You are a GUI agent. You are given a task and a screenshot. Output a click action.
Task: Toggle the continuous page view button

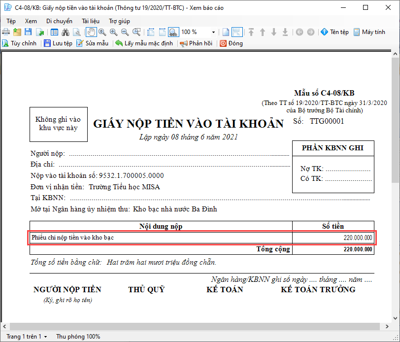pyautogui.click(x=237, y=32)
